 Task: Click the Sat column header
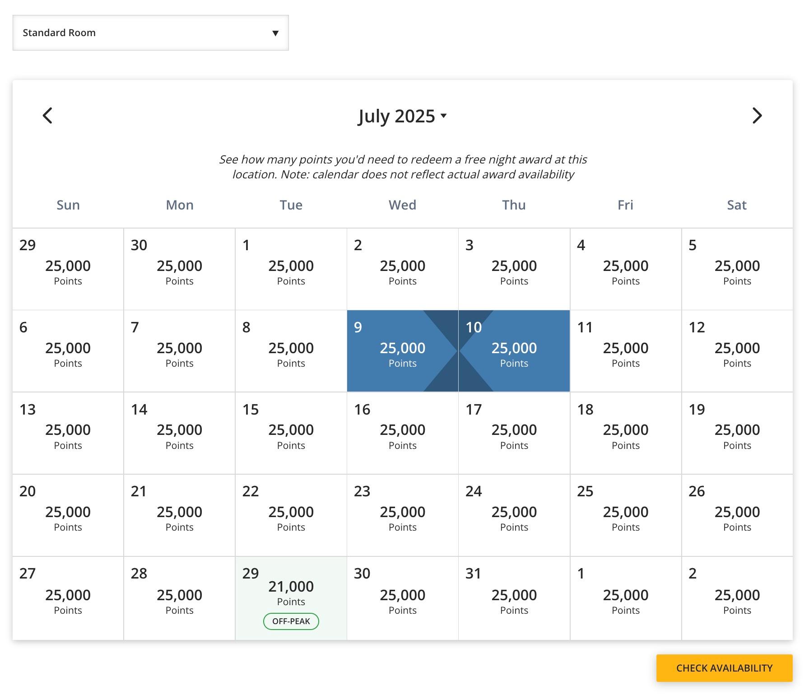[x=737, y=205]
